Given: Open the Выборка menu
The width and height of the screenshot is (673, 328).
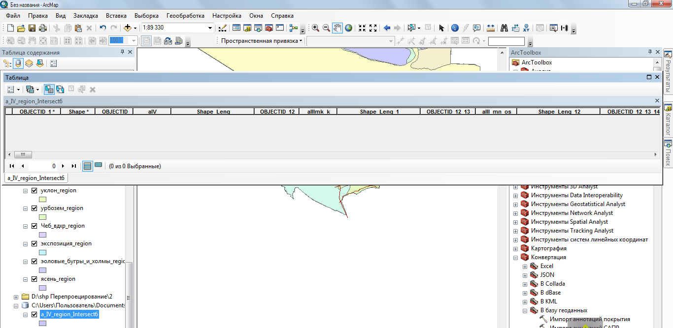Looking at the screenshot, I should point(146,16).
